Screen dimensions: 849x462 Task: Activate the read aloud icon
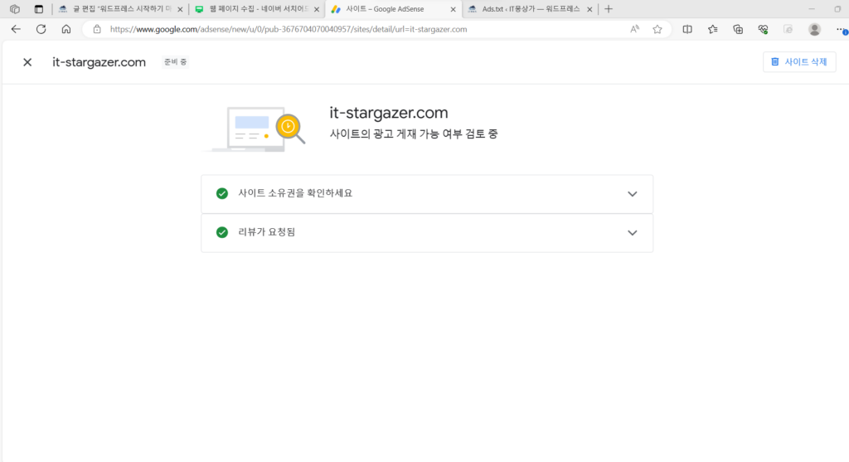(634, 29)
